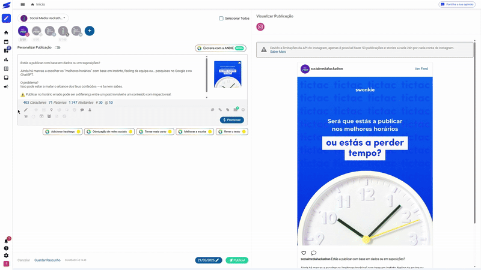Viewport: 481px width, 270px height.
Task: Click the analytics bar chart sidebar icon
Action: (6, 59)
